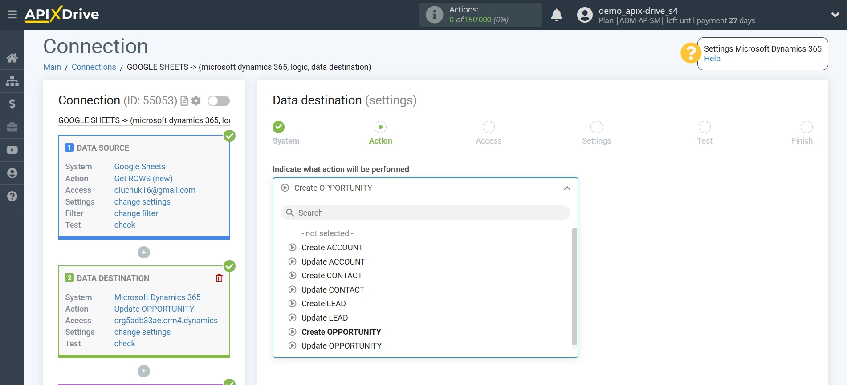Screen dimensions: 847x385
Task: Click the connection name text field
Action: (144, 120)
